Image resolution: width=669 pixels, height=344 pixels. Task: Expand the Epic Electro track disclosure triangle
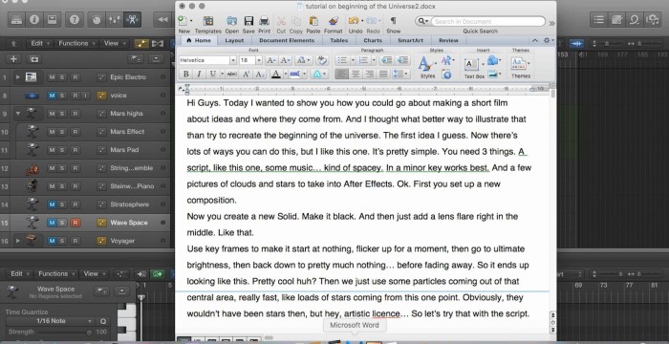point(18,76)
